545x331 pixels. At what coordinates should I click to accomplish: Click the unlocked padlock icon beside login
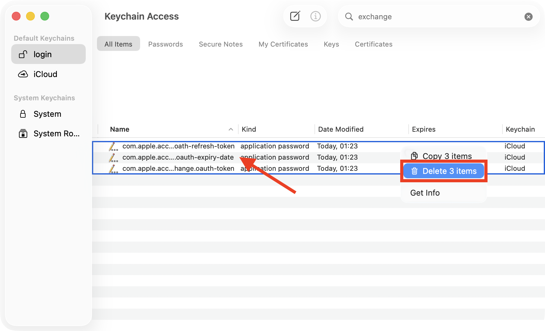[x=23, y=54]
